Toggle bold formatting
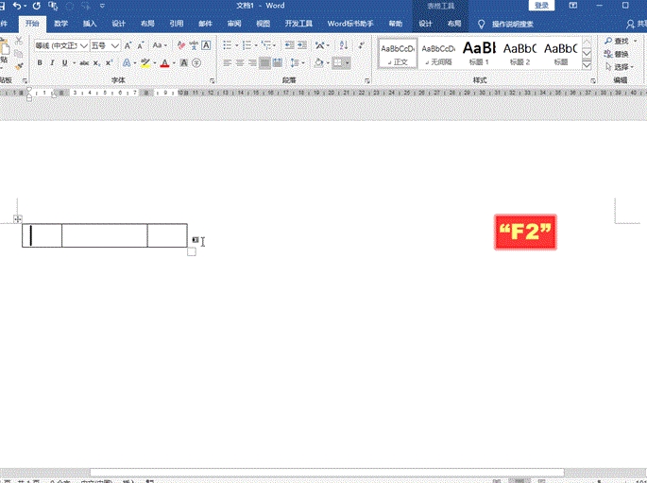 [40, 63]
